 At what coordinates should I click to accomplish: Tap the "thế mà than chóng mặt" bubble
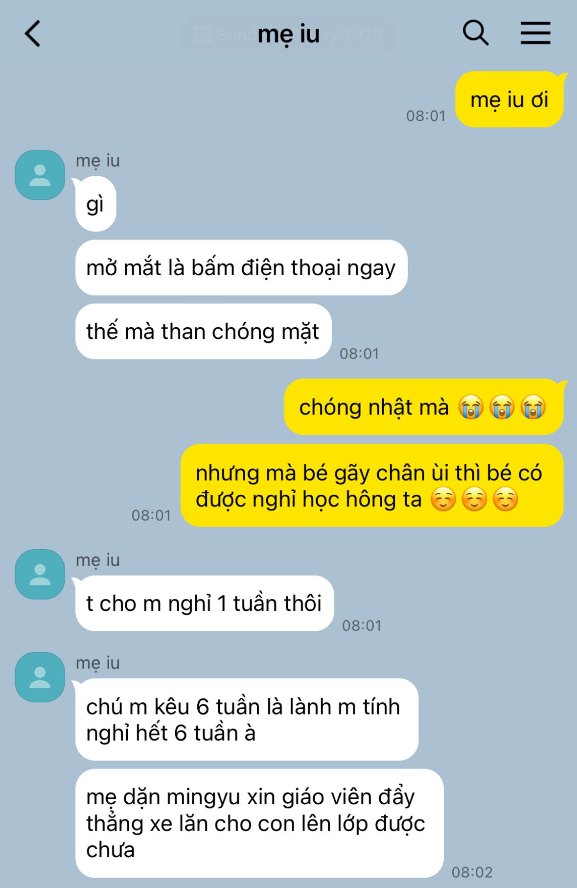203,331
